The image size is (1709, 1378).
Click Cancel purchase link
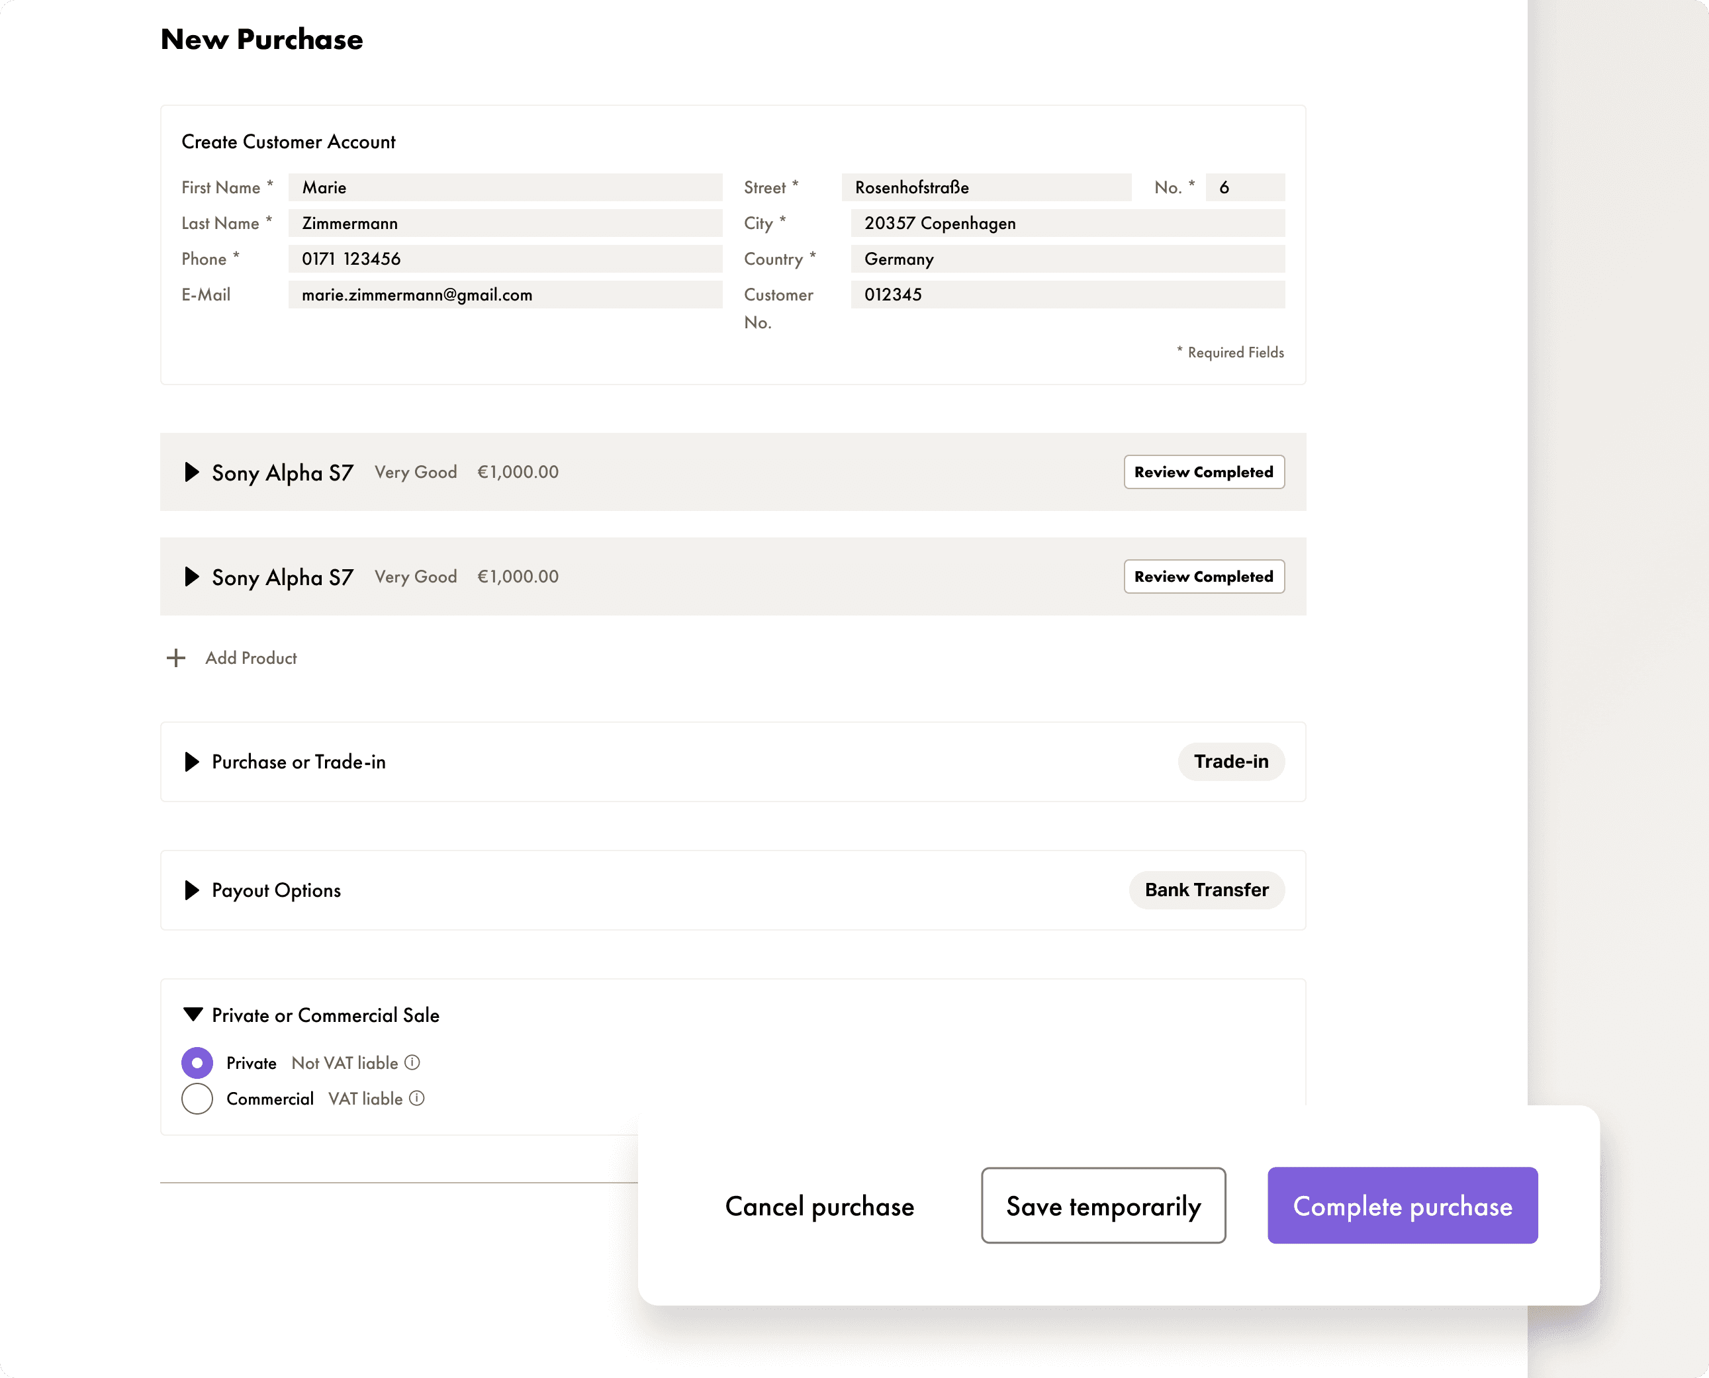coord(819,1207)
